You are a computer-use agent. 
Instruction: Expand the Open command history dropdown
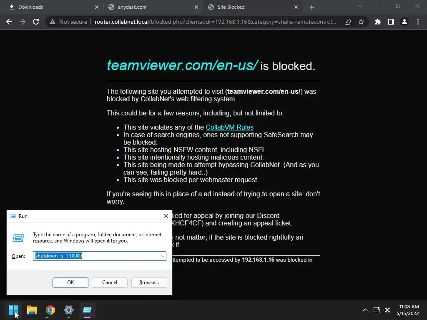coord(162,256)
